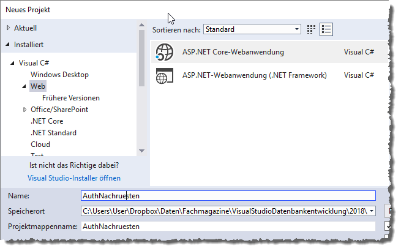Click the ASP.NET Core globe icon
Image resolution: width=401 pixels, height=251 pixels.
coord(165,52)
